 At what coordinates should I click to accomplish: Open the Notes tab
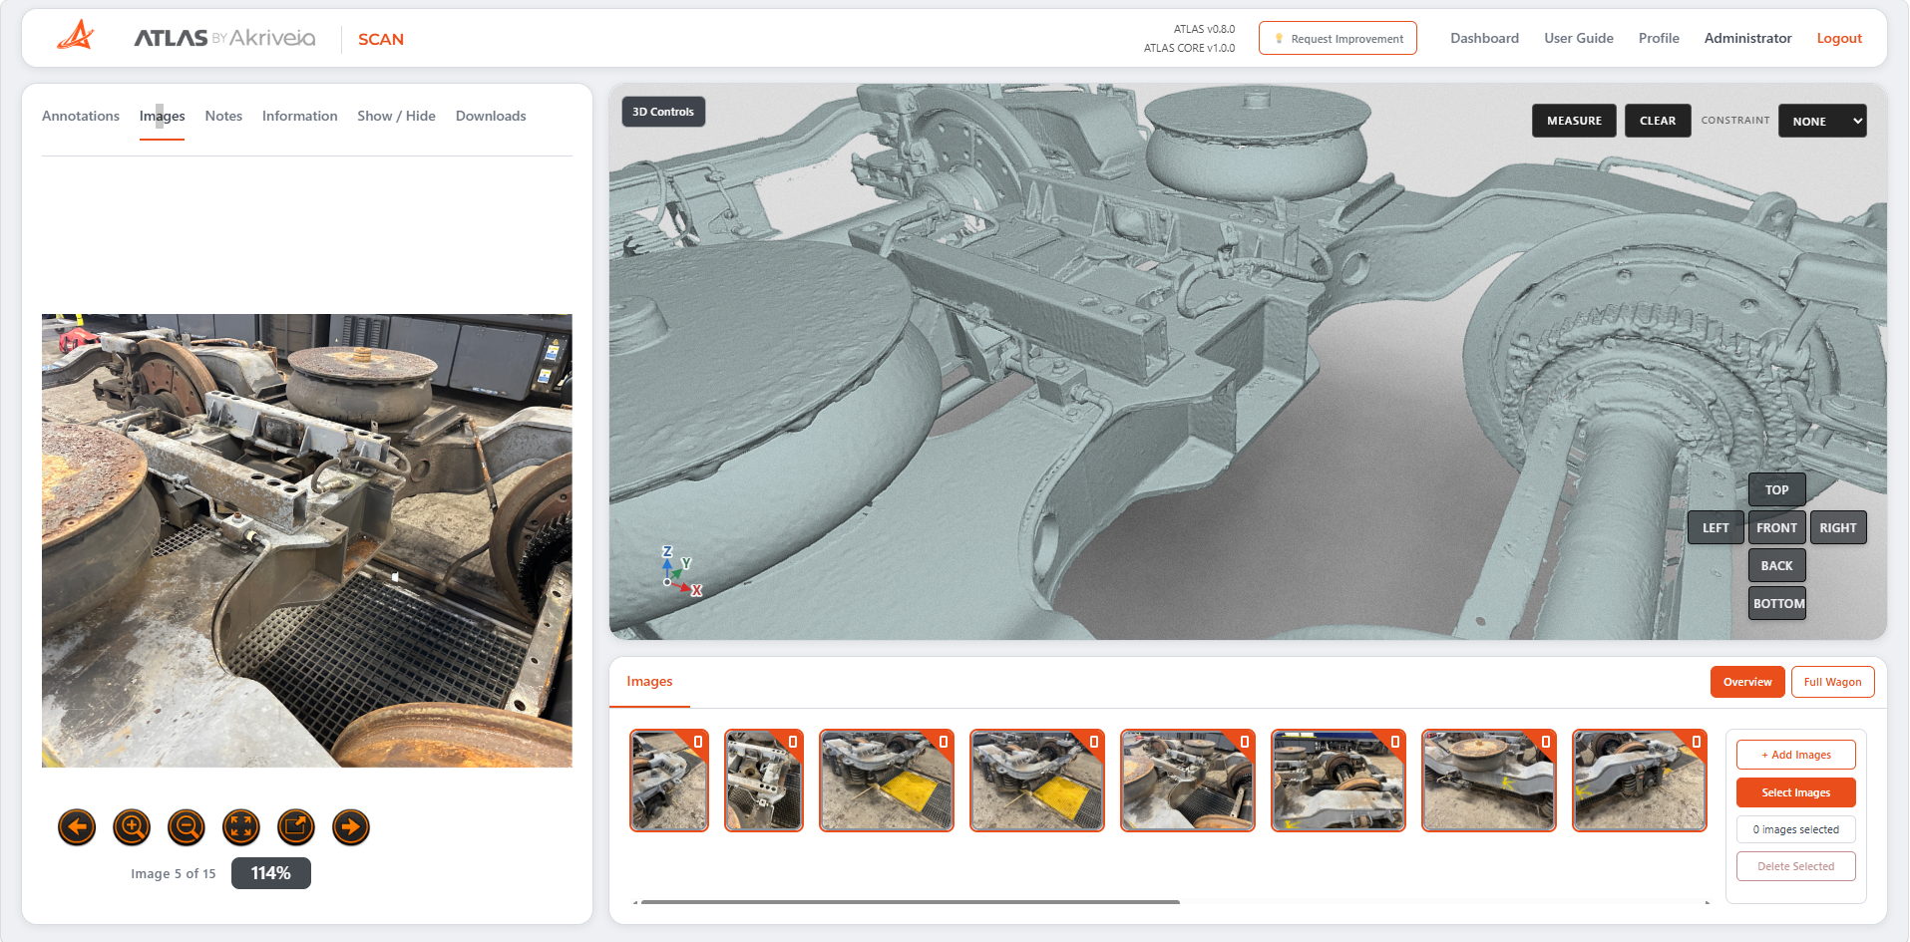[x=223, y=116]
